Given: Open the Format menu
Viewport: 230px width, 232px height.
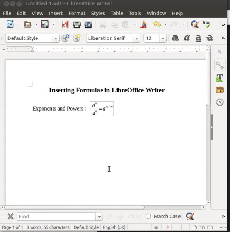Looking at the screenshot, I should click(x=77, y=13).
